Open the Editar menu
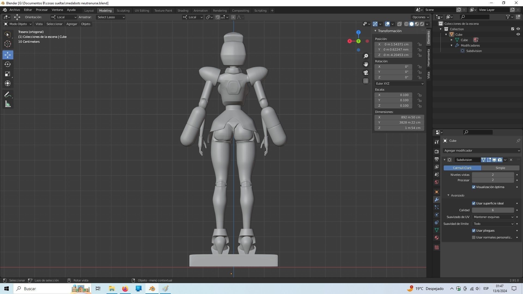The width and height of the screenshot is (523, 294). coord(28,10)
